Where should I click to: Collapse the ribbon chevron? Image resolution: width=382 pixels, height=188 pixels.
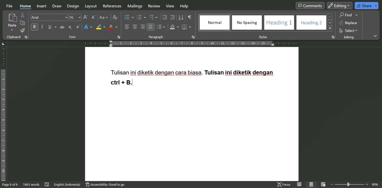375,36
